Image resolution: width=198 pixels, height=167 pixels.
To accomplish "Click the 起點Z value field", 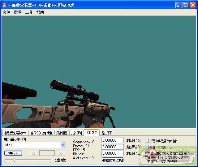I will [x=113, y=153].
